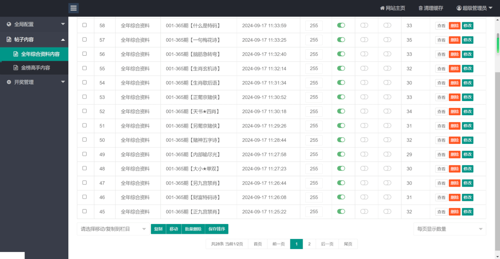Click the document icon beside 帖子内容
This screenshot has height=259, width=500.
click(9, 39)
